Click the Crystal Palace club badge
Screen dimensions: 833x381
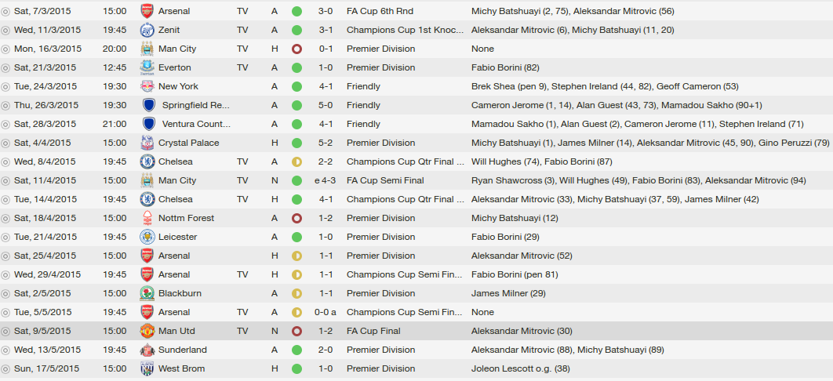(x=147, y=143)
